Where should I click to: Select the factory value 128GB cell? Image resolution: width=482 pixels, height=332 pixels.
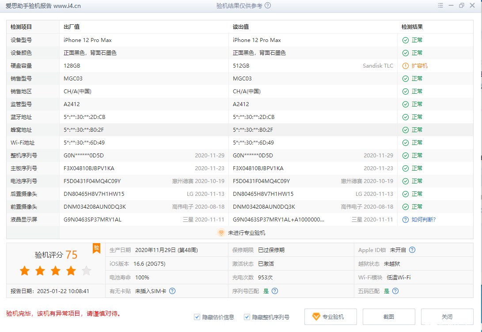72,66
